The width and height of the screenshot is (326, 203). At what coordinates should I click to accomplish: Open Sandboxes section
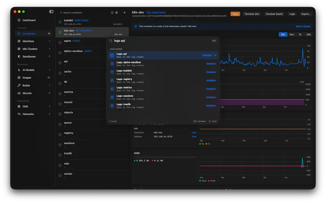coord(34,57)
